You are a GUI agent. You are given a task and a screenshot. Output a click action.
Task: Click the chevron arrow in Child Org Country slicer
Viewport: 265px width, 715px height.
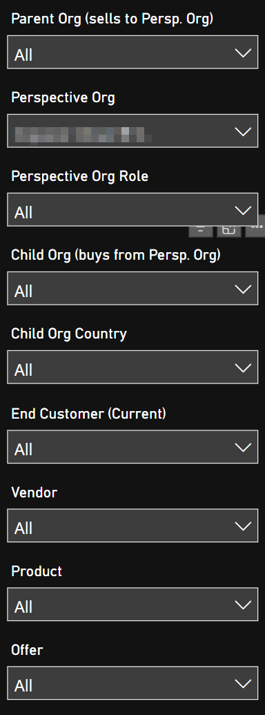[x=243, y=368]
